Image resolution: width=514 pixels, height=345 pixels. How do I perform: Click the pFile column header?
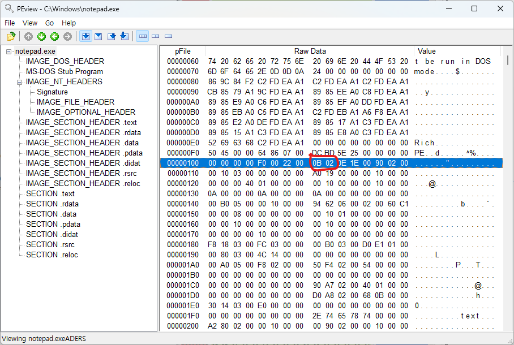coord(183,51)
